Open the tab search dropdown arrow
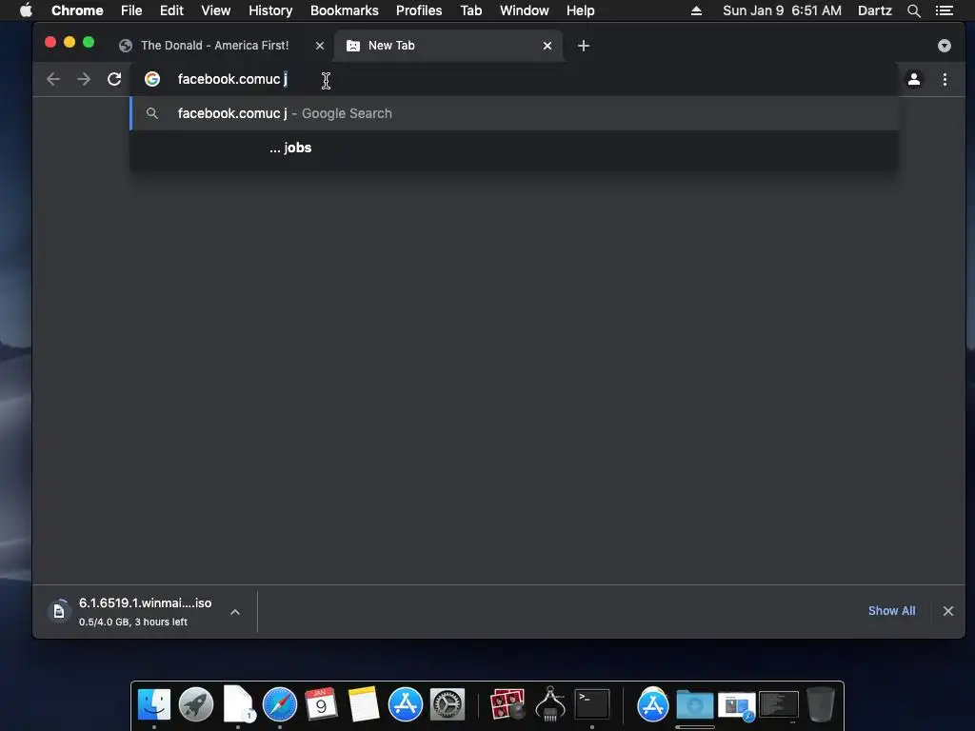Screen dimensions: 975x731 [944, 46]
